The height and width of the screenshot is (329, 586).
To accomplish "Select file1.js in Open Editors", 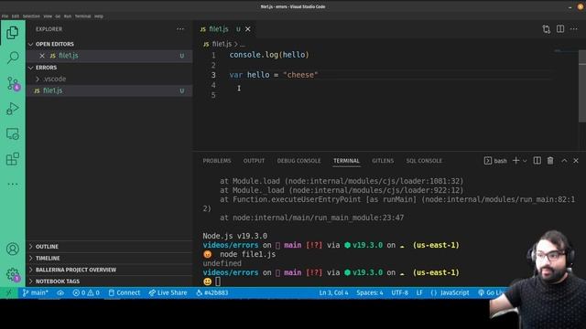I will (x=110, y=56).
